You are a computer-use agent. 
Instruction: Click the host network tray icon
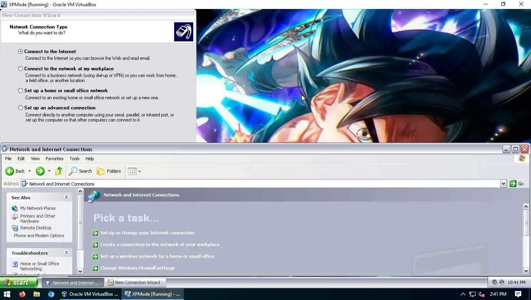[x=472, y=294]
